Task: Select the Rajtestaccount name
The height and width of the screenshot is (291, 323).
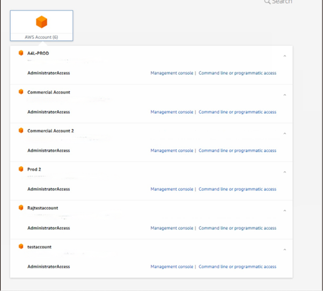Action: point(42,208)
